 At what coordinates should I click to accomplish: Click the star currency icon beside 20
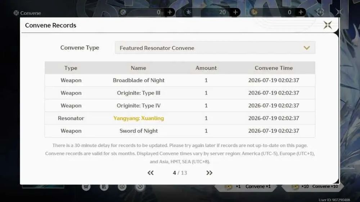pyautogui.click(x=189, y=12)
